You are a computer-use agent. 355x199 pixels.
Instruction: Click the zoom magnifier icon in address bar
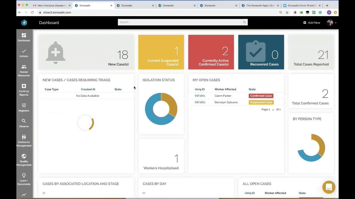[281, 12]
